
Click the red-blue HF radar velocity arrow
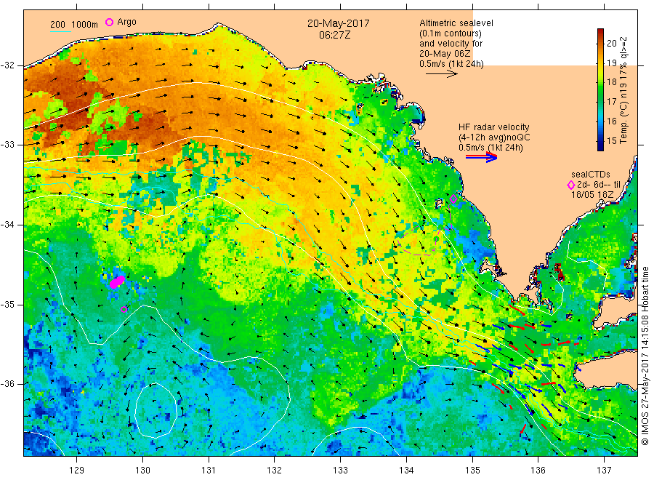pos(481,157)
